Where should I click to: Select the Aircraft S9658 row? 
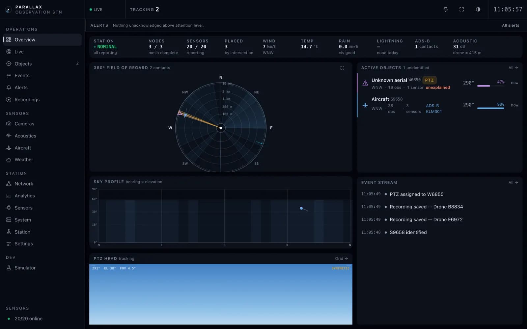tap(439, 105)
